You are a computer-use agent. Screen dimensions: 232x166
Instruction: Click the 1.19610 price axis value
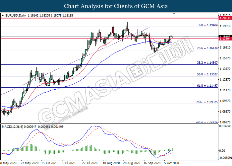point(225,26)
